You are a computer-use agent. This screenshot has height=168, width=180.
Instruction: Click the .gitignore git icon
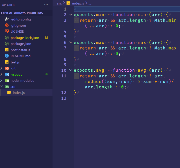[x=7, y=25]
